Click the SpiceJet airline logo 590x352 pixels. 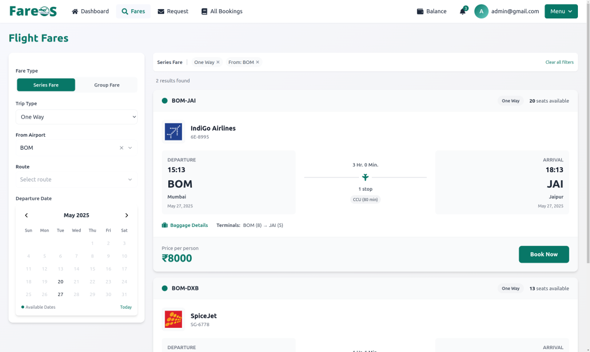coord(173,319)
